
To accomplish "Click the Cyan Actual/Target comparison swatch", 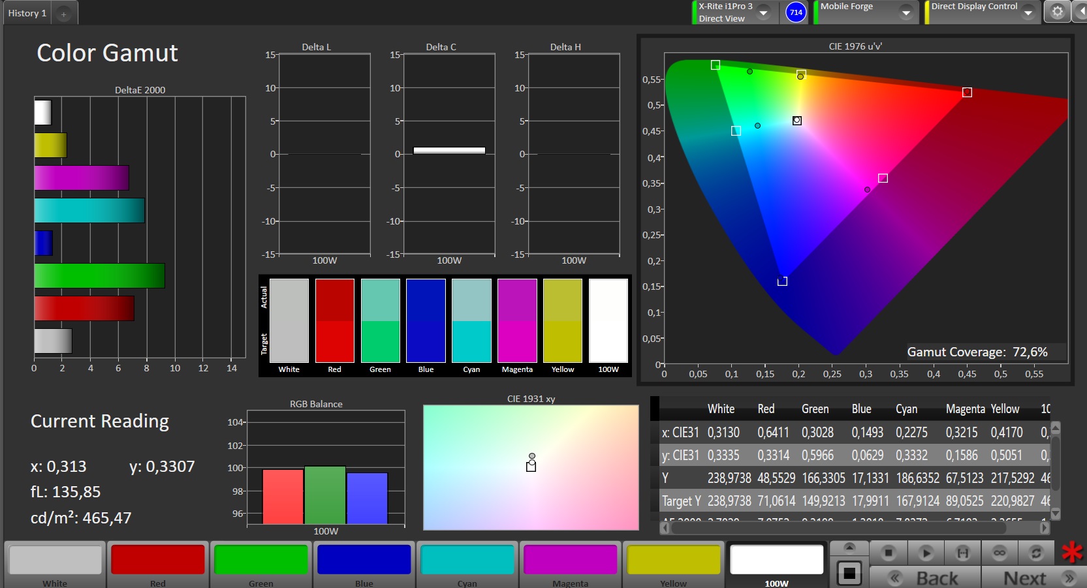I will click(471, 320).
